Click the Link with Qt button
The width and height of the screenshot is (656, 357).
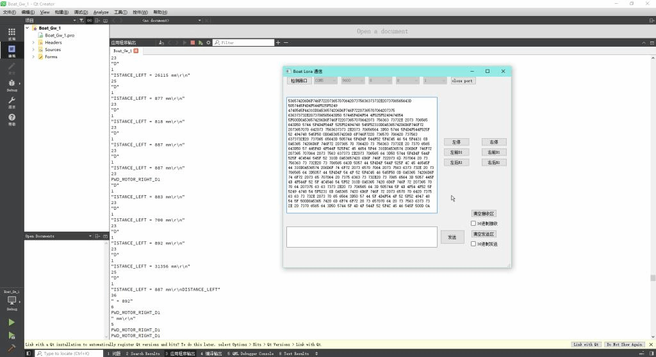pyautogui.click(x=586, y=344)
